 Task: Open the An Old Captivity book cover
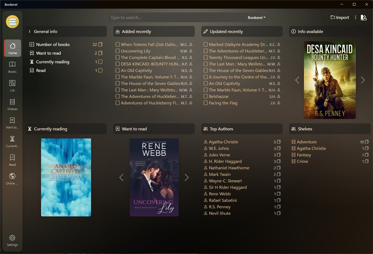(x=66, y=177)
